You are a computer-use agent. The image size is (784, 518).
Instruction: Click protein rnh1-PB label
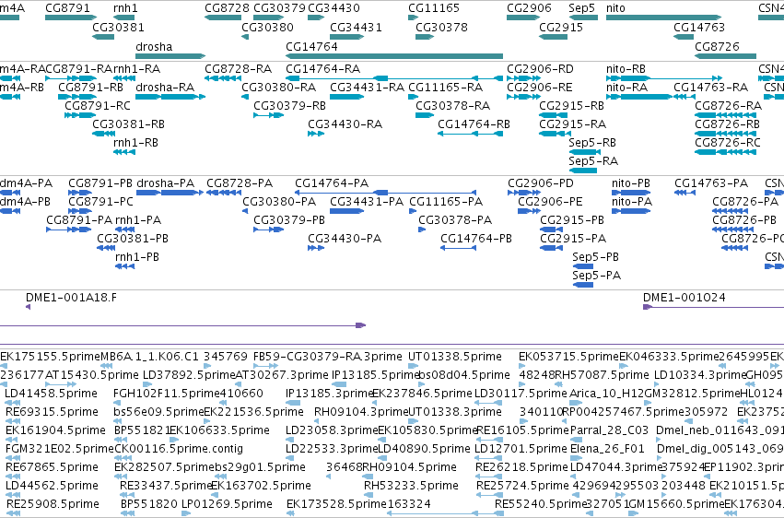click(x=137, y=257)
